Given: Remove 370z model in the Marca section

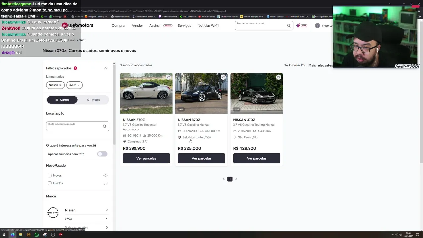Looking at the screenshot, I should pyautogui.click(x=106, y=218).
